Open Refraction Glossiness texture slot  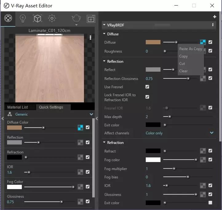(203, 194)
